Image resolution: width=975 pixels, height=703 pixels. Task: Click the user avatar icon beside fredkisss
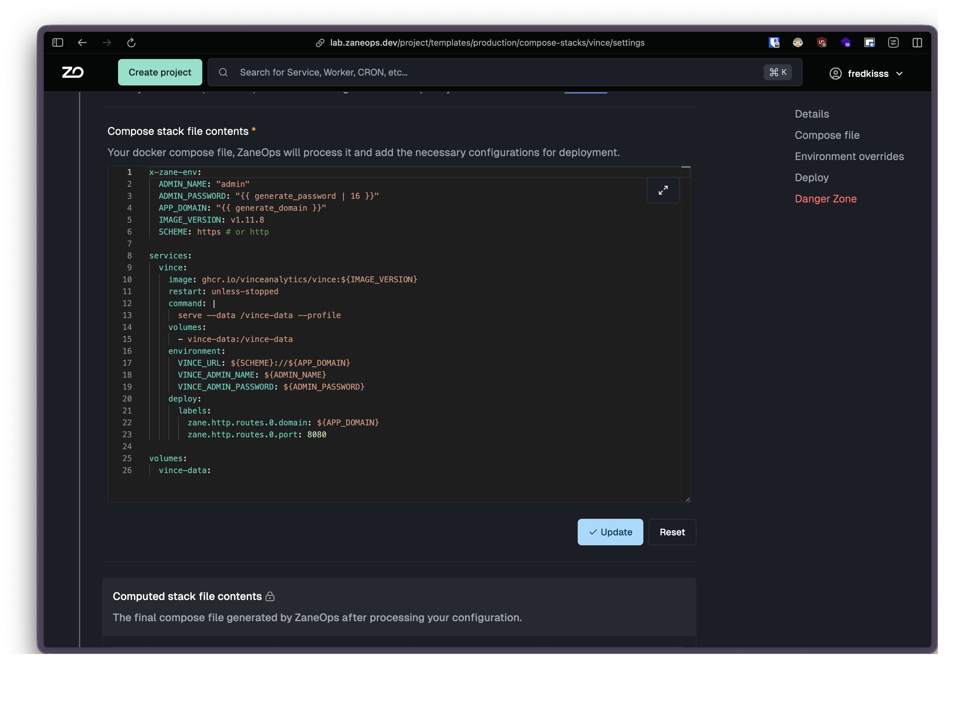coord(835,74)
